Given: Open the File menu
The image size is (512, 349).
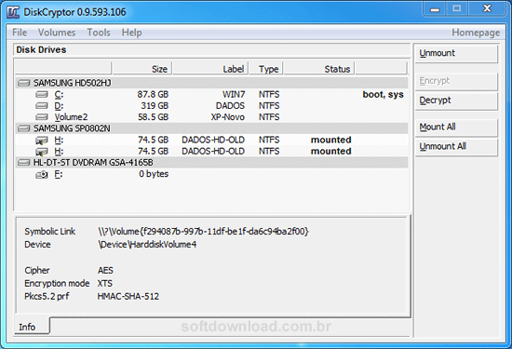Looking at the screenshot, I should tap(20, 33).
